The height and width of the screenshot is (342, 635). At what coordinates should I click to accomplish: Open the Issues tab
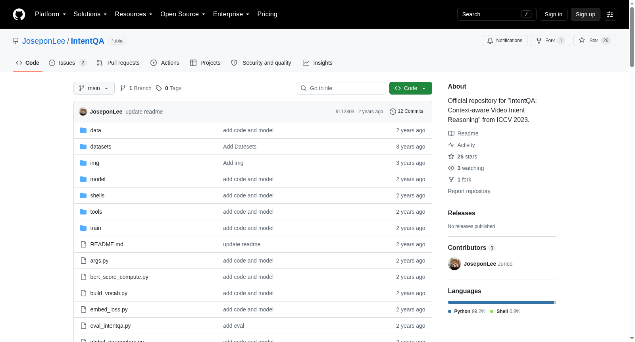(x=67, y=63)
